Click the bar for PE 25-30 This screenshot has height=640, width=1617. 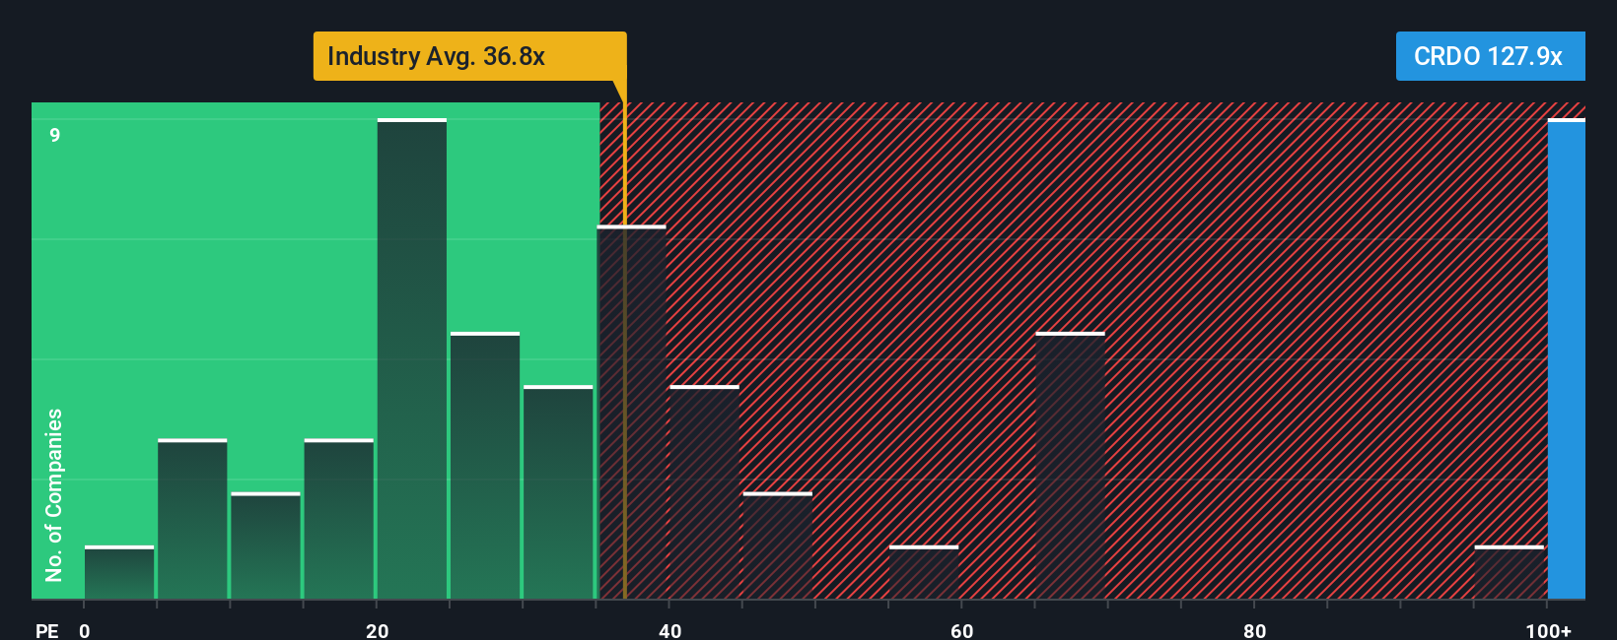point(485,466)
